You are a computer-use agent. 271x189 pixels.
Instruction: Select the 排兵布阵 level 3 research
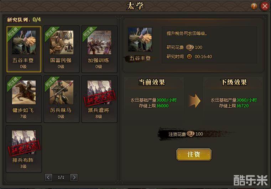pyautogui.click(x=24, y=149)
